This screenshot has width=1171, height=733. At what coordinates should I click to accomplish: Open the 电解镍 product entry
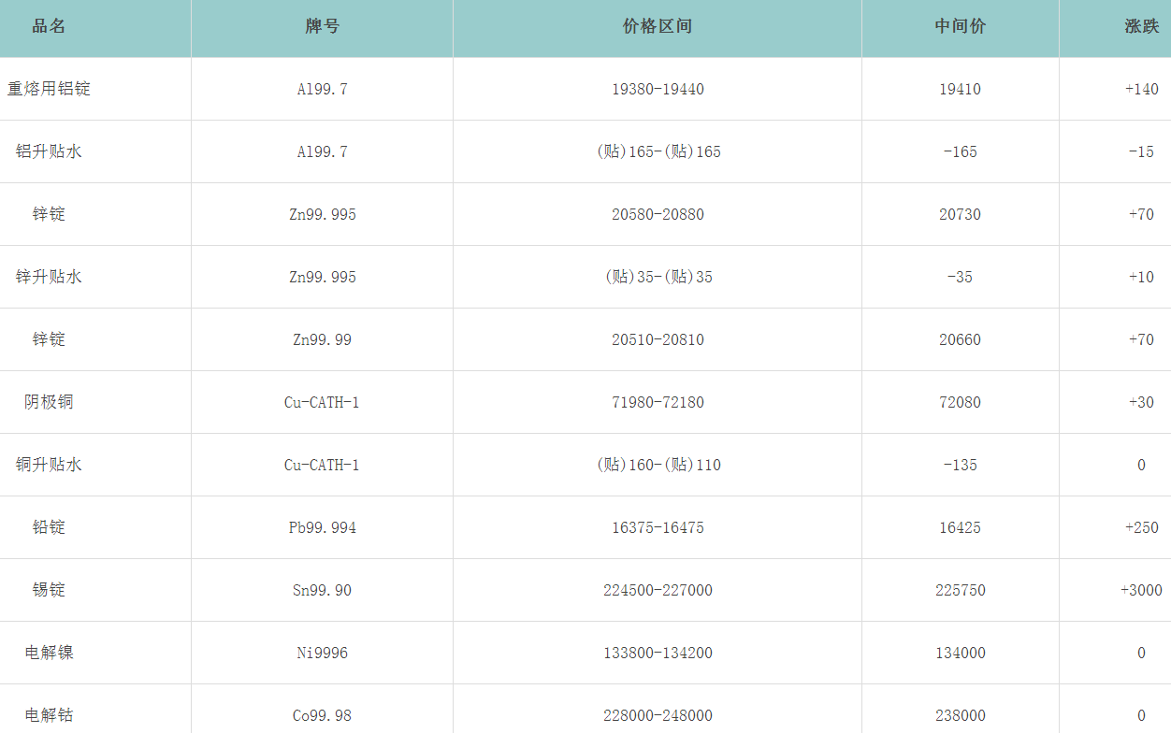pyautogui.click(x=49, y=653)
